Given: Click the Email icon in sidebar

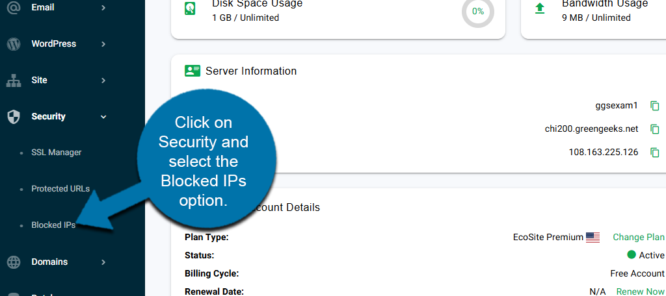Looking at the screenshot, I should [x=14, y=8].
